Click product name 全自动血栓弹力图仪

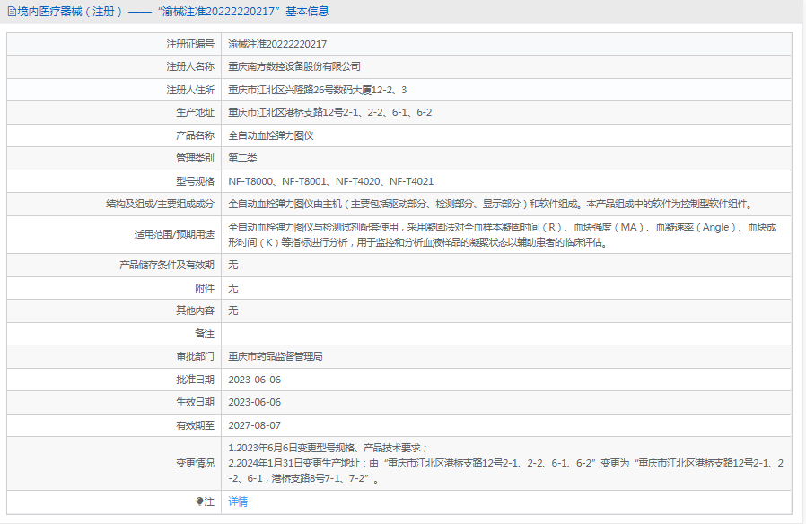271,135
